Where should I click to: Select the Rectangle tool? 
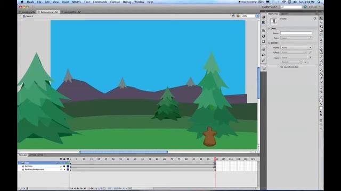[x=321, y=52]
